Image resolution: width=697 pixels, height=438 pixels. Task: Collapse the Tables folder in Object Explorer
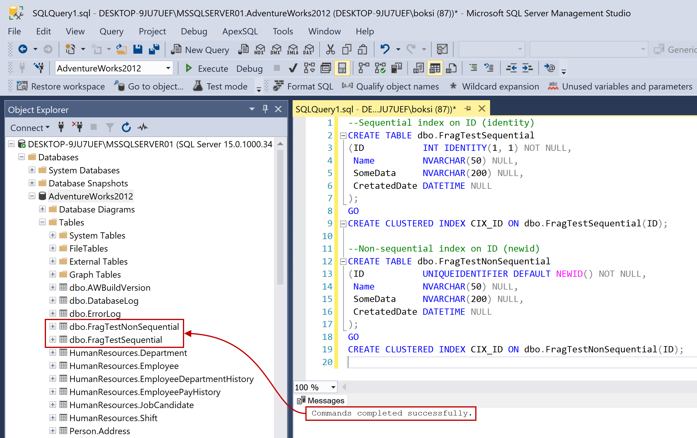42,222
